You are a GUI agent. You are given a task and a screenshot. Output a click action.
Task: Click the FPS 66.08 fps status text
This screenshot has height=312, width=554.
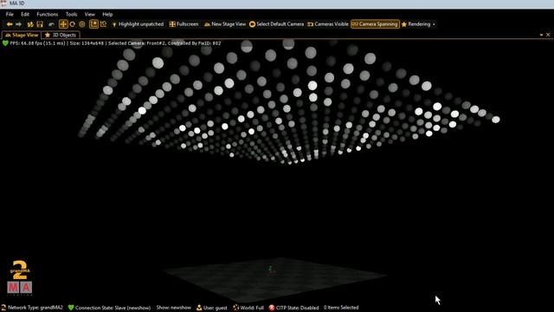[37, 43]
